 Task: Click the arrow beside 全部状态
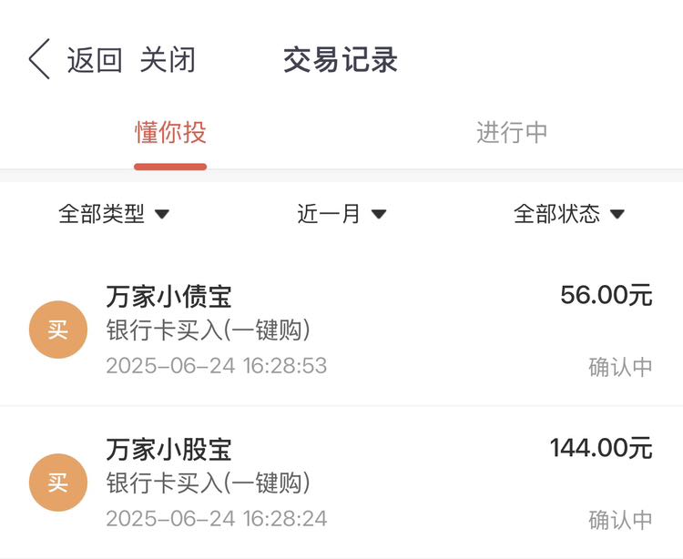click(x=617, y=214)
